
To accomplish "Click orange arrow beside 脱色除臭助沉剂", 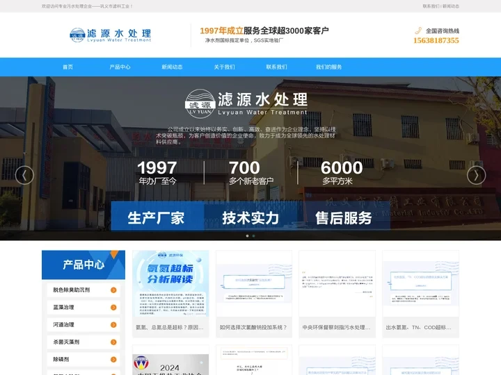I will pyautogui.click(x=113, y=290).
